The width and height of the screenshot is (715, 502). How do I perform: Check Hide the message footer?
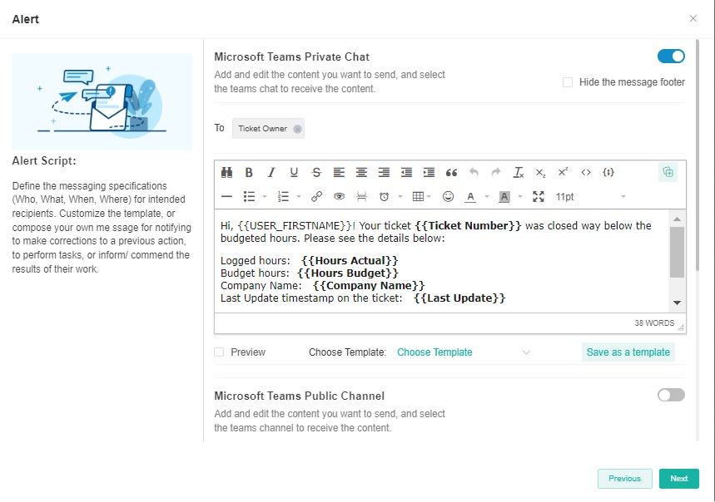pyautogui.click(x=568, y=82)
